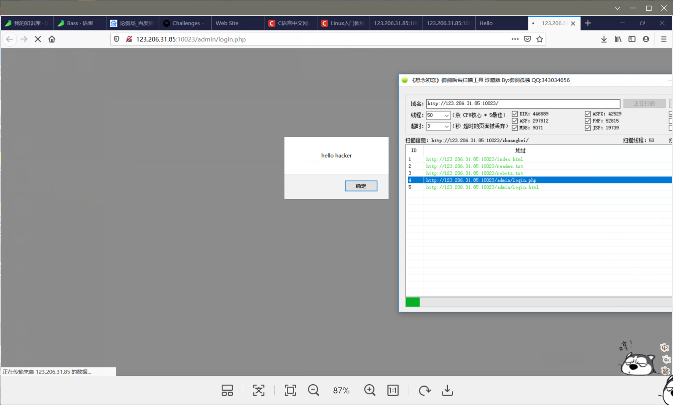Click the 正在扫描 scan button
Viewport: 673px width, 405px height.
point(644,103)
